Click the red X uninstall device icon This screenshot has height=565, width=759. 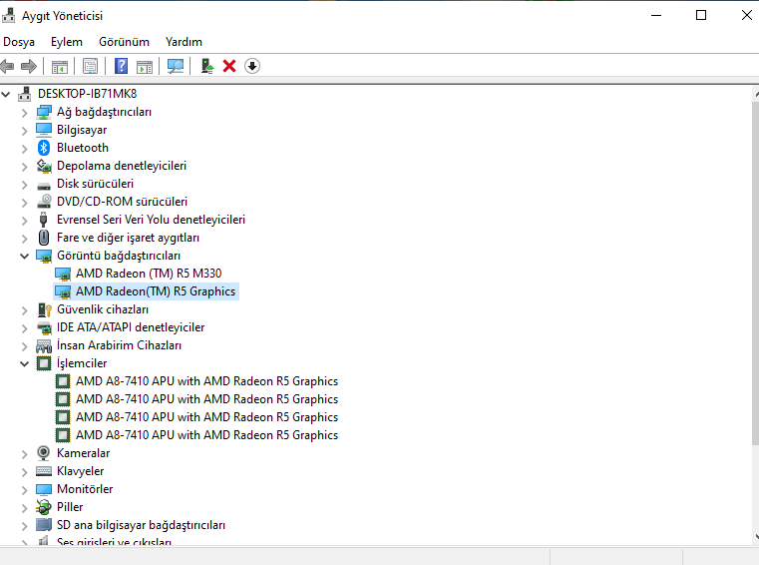tap(229, 66)
